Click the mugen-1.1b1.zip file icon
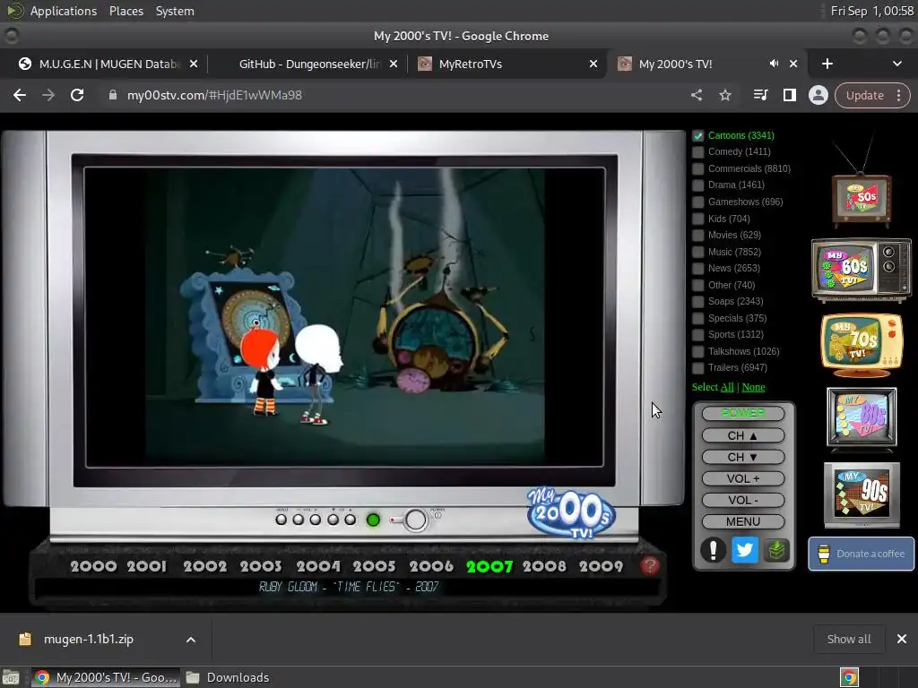Viewport: 918px width, 688px height. tap(24, 639)
